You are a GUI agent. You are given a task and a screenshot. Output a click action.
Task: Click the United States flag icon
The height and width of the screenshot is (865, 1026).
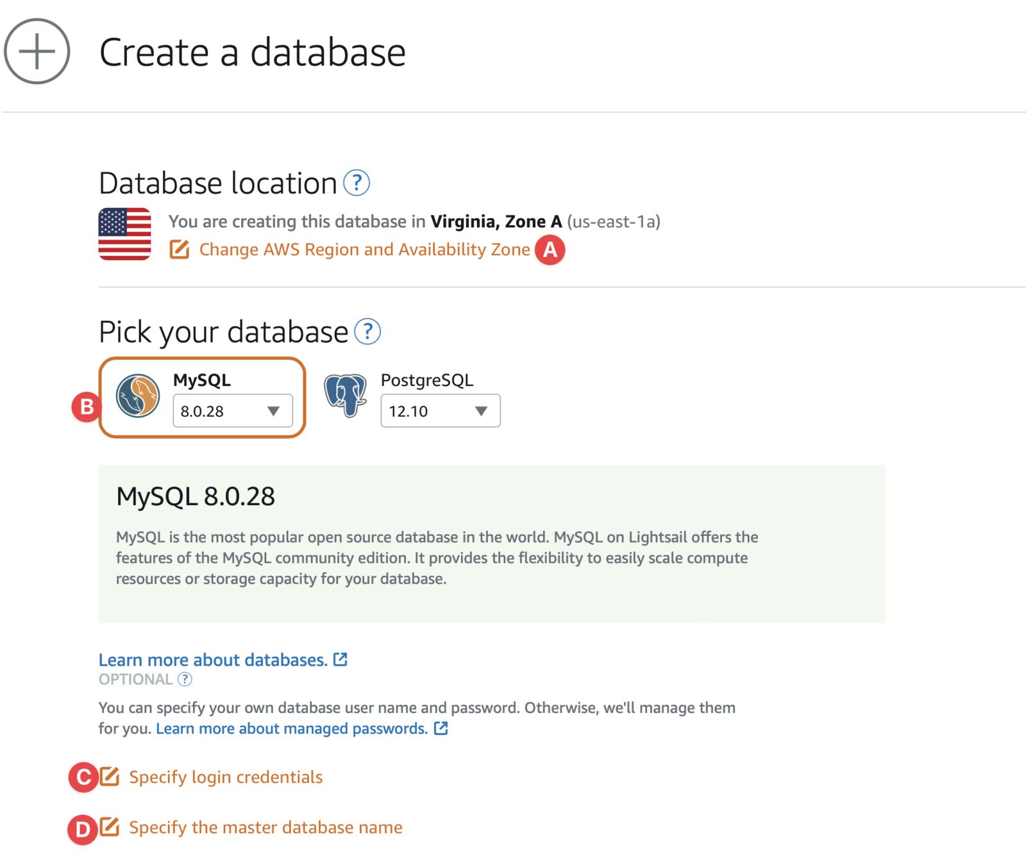[124, 234]
